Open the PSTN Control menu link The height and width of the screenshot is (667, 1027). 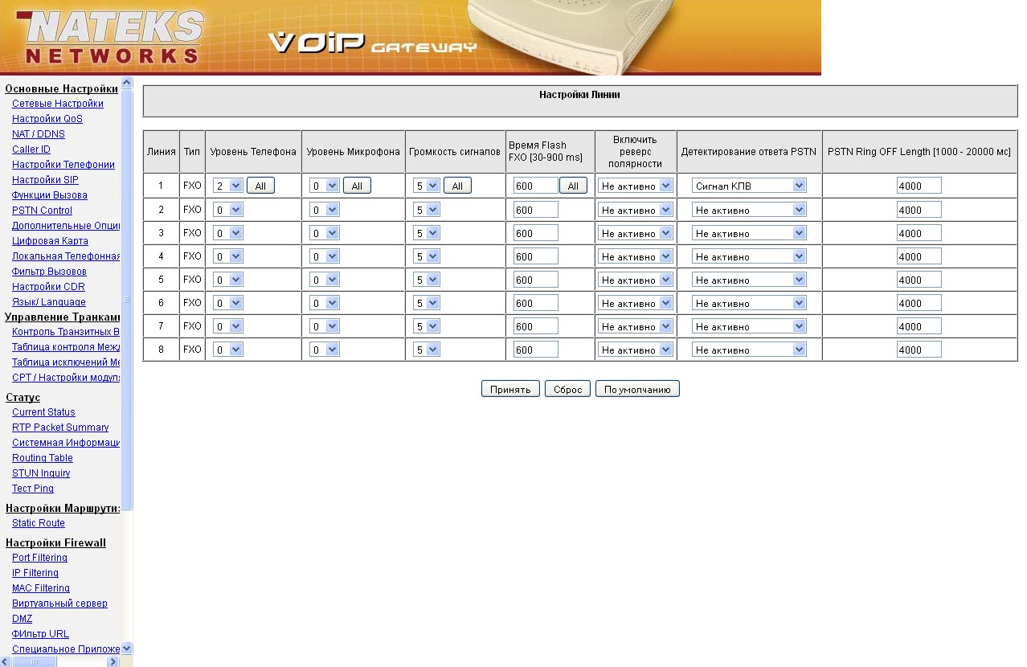(x=42, y=211)
